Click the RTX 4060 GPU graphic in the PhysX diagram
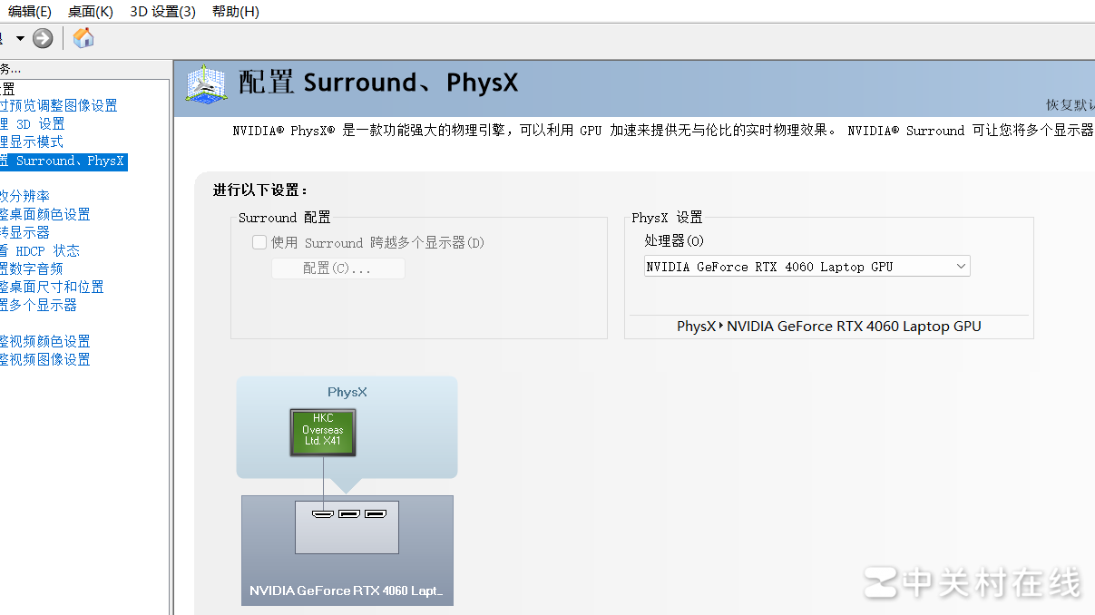The height and width of the screenshot is (615, 1095). pos(347,551)
